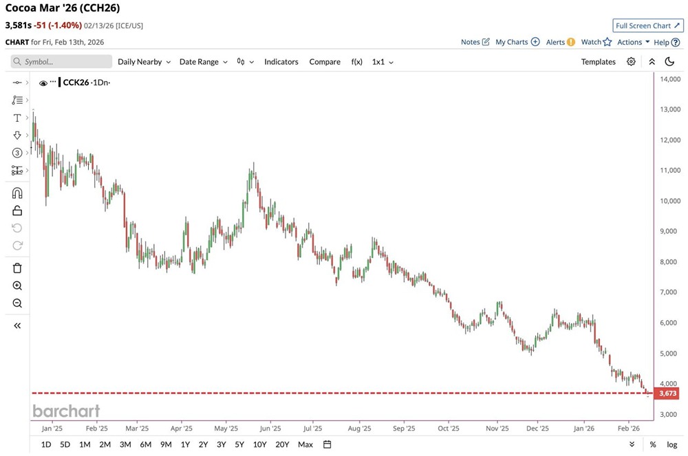Open Help link
Image resolution: width=688 pixels, height=456 pixels.
coord(667,43)
